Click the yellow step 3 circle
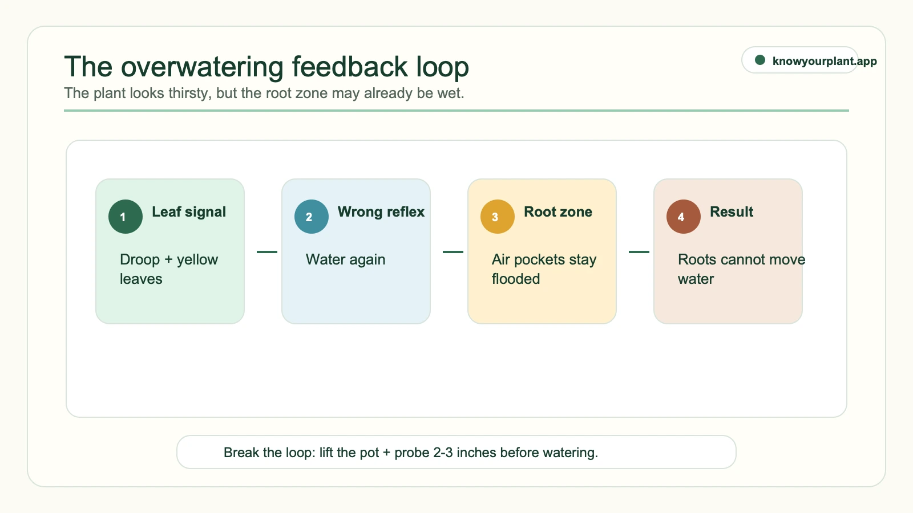The height and width of the screenshot is (513, 913). (x=498, y=217)
